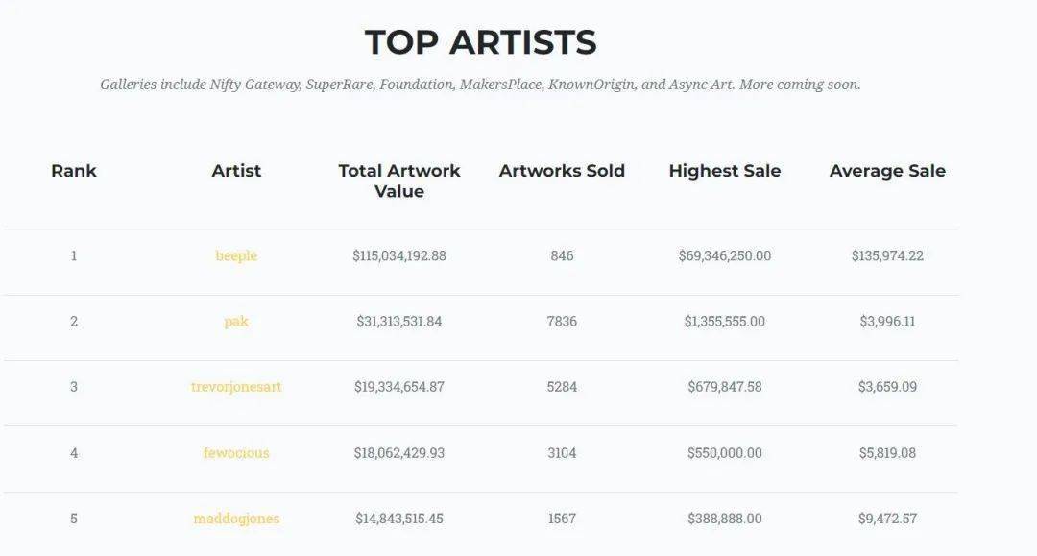Click the TOP ARTISTS heading

(480, 42)
